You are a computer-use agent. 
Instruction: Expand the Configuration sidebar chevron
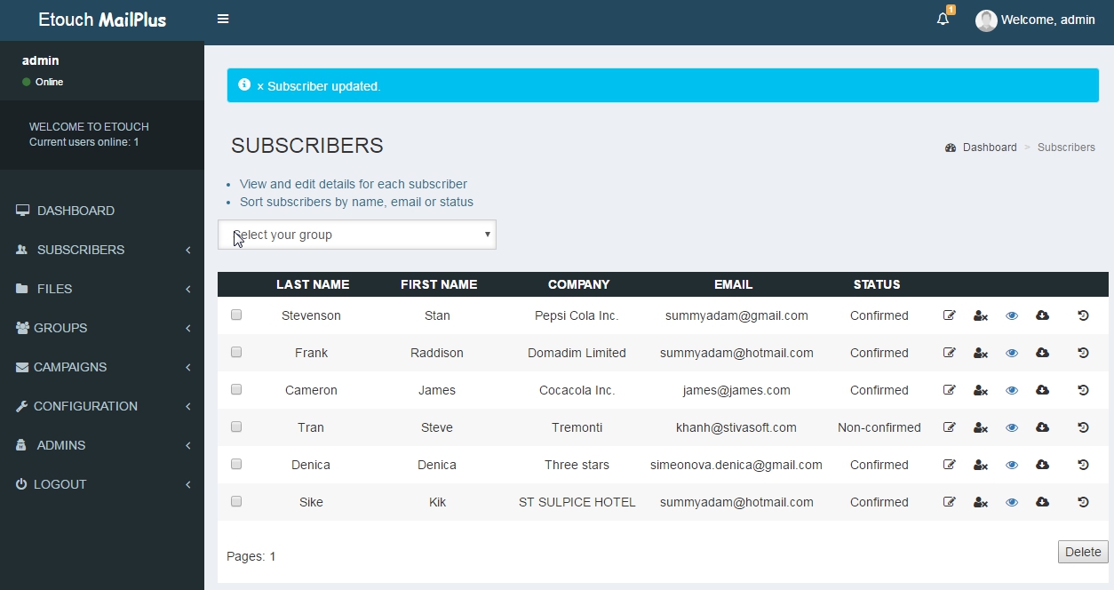(188, 407)
